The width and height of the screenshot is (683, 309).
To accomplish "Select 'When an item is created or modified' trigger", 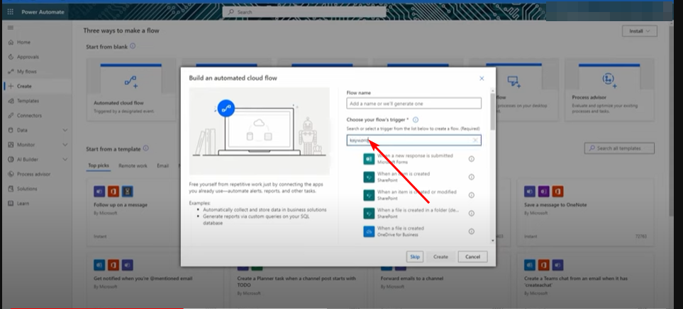I will pyautogui.click(x=417, y=192).
